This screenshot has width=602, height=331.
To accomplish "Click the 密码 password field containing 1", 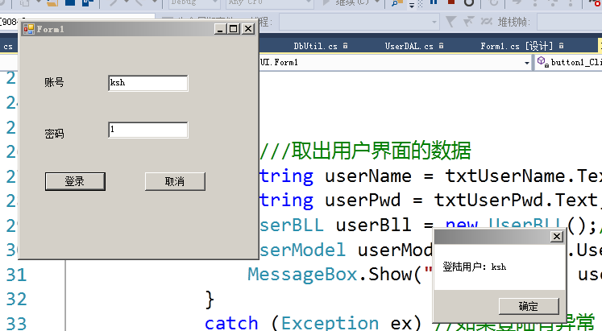I will pyautogui.click(x=148, y=130).
